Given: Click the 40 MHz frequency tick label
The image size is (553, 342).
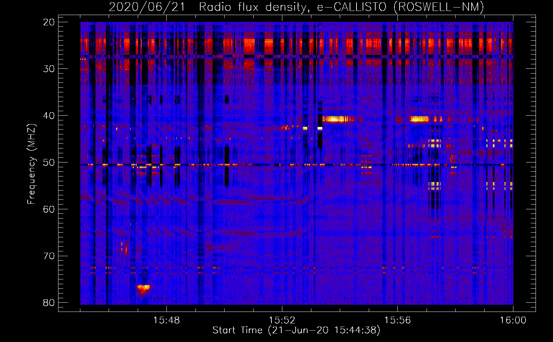Looking at the screenshot, I should click(x=49, y=116).
